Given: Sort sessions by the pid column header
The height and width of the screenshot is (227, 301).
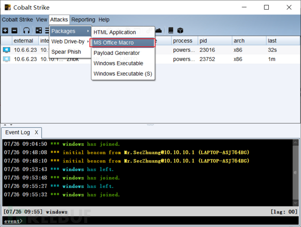Looking at the screenshot, I should tap(212, 41).
